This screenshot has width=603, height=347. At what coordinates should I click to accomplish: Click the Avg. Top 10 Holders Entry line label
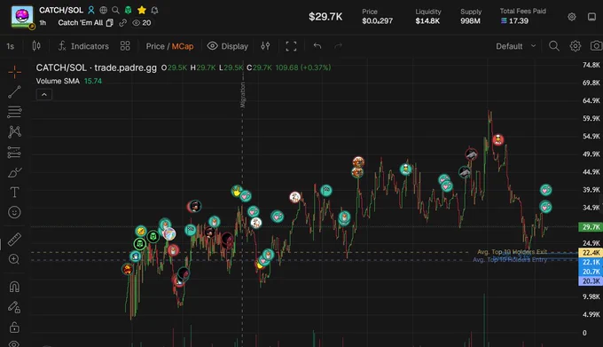point(510,260)
